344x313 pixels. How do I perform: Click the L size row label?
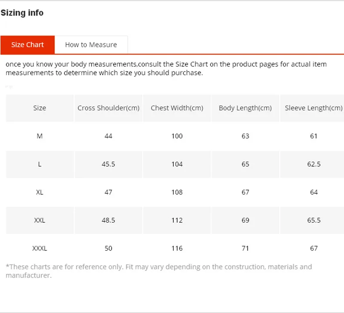(40, 164)
